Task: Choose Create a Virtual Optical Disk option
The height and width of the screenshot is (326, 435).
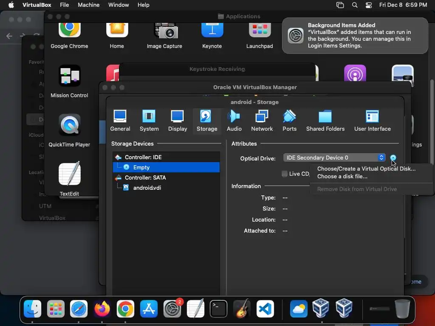Action: pos(366,169)
